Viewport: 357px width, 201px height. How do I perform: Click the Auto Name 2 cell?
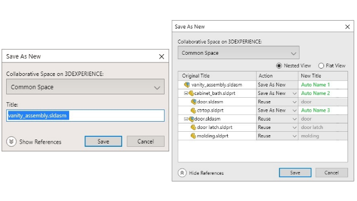pos(323,93)
